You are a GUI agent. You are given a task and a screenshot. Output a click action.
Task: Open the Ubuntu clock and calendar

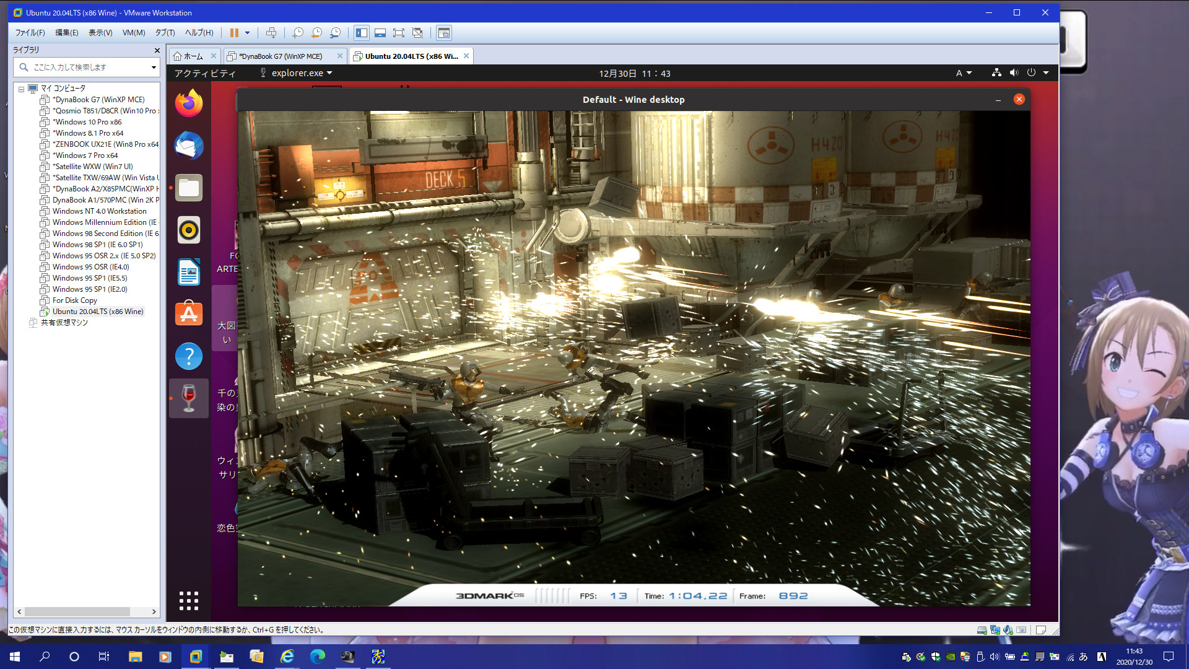coord(634,73)
